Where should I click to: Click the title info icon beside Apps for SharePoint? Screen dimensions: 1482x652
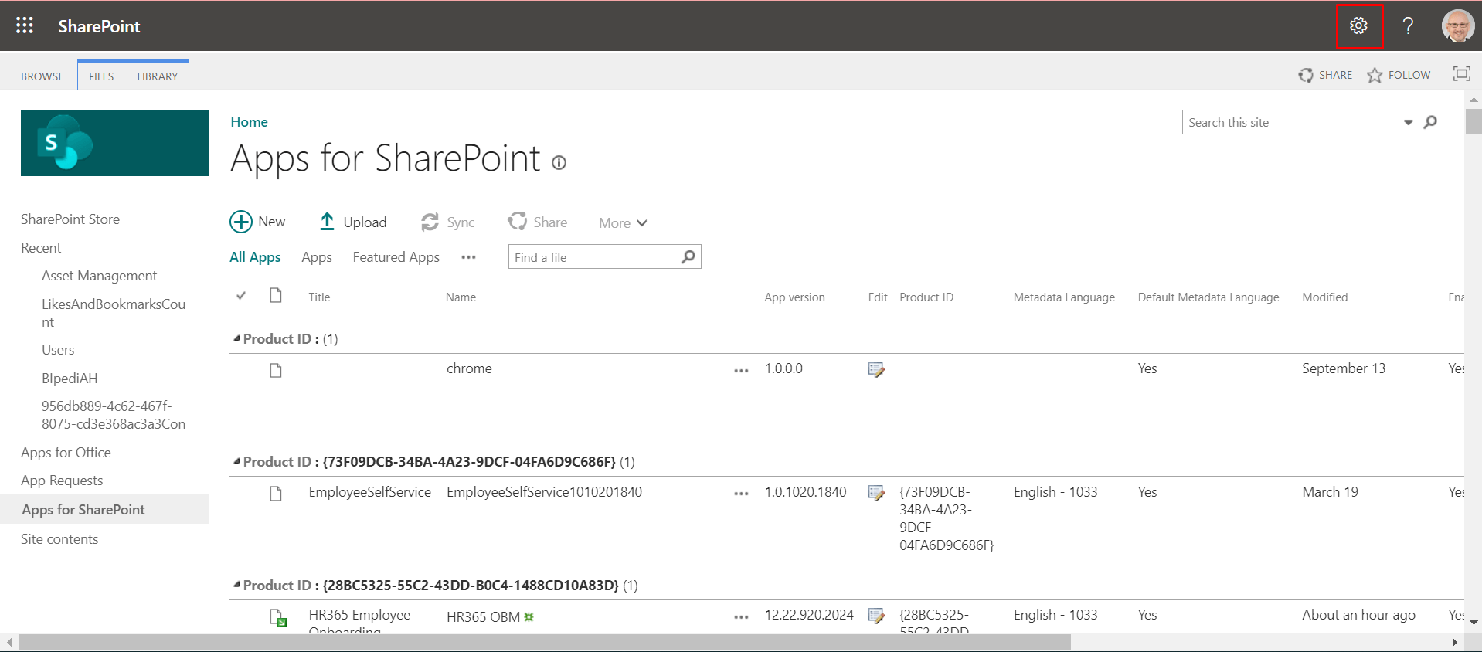click(x=559, y=162)
